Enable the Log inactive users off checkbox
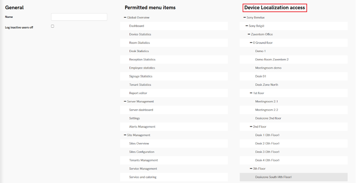The height and width of the screenshot is (183, 356). pyautogui.click(x=53, y=26)
